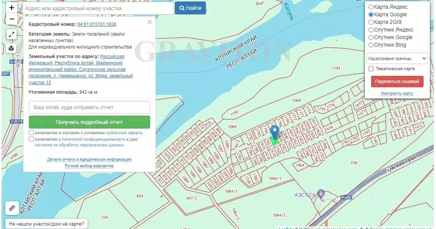Viewport: 436px width, 229px height.
Task: Accept the публичной оферты terms checkbox
Action: (32, 133)
